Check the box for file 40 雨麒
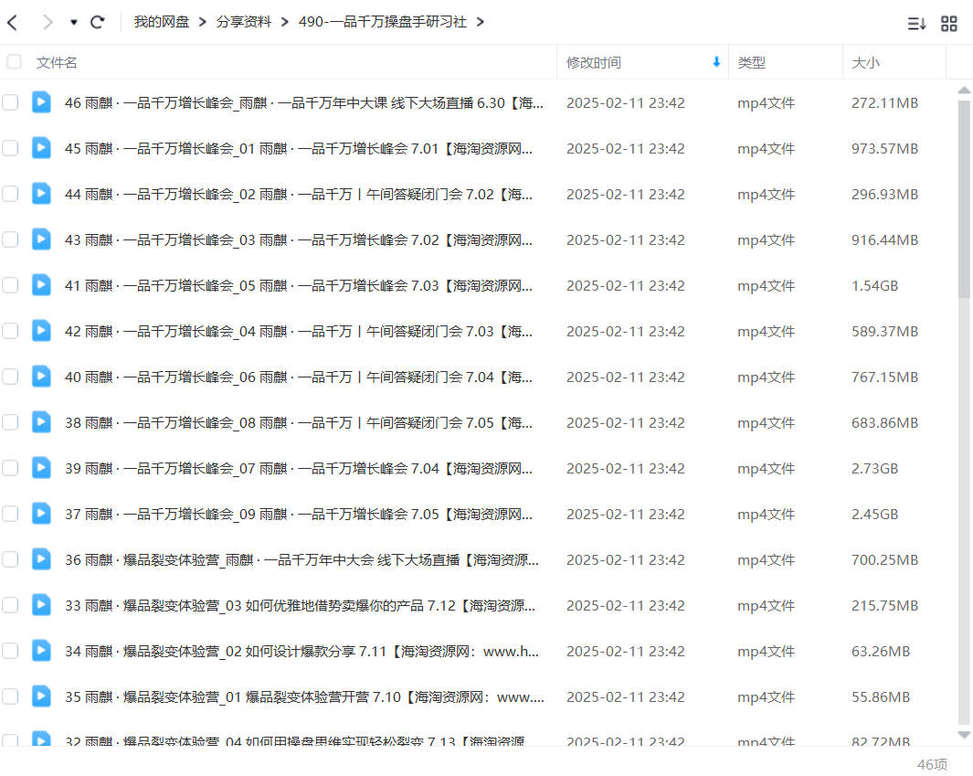973x776 pixels. pos(10,377)
